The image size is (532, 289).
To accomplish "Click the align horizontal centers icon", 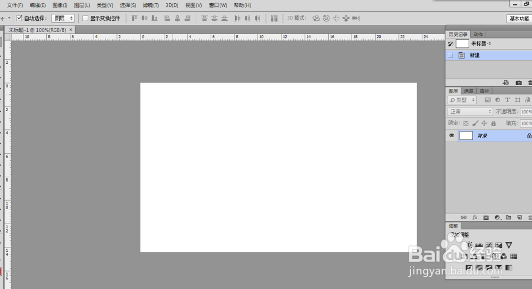I will coord(178,18).
